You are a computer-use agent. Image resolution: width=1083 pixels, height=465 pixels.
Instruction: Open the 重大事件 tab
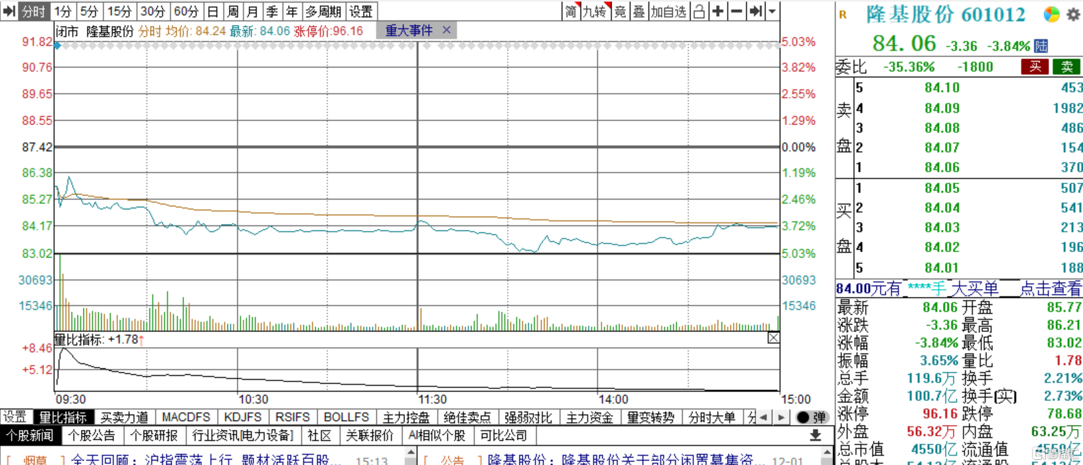tap(409, 30)
